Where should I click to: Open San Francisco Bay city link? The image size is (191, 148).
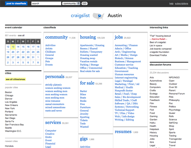15,125
